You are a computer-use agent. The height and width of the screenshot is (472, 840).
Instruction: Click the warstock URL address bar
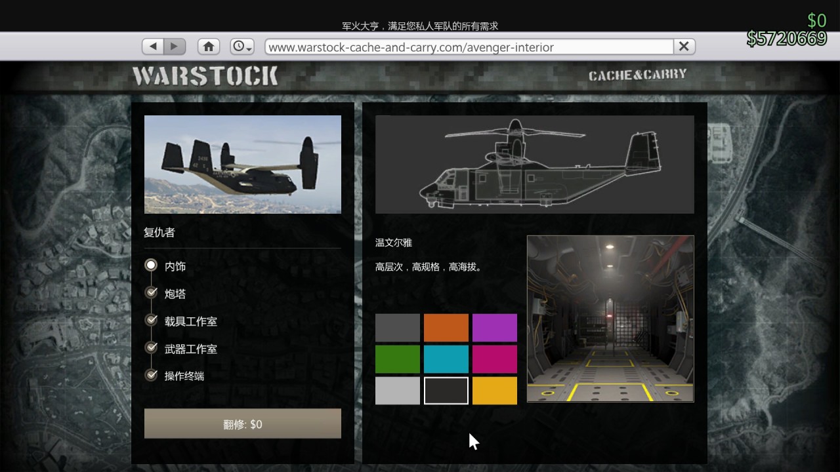click(x=469, y=47)
